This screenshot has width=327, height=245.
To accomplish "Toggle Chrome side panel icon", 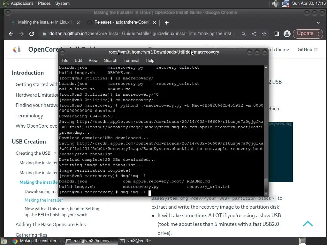I will 277,34.
